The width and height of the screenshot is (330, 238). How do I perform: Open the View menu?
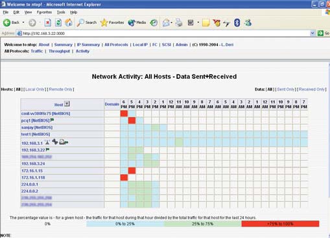[28, 12]
